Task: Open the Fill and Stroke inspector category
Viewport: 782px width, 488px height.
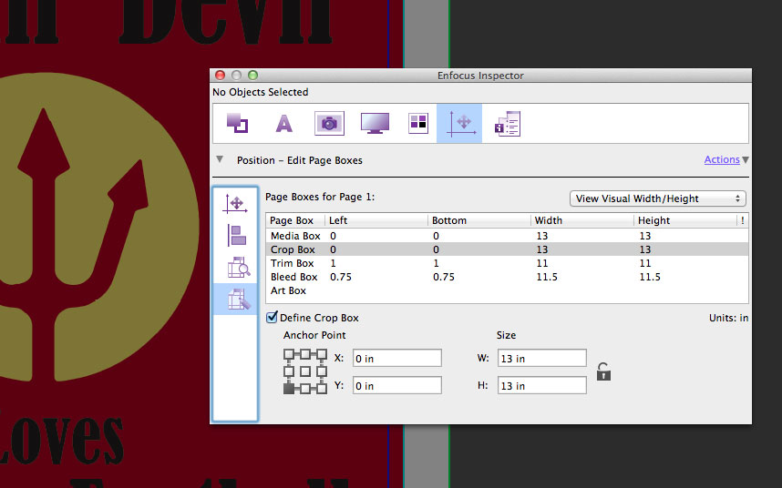Action: tap(237, 123)
